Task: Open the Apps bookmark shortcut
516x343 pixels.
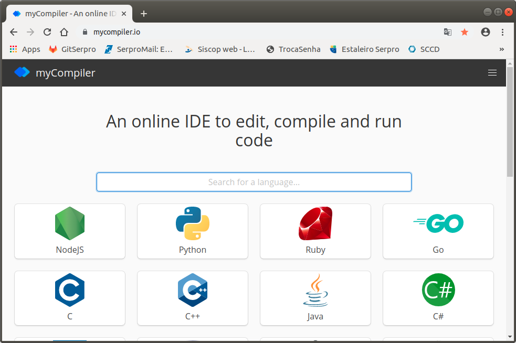Action: pos(25,49)
